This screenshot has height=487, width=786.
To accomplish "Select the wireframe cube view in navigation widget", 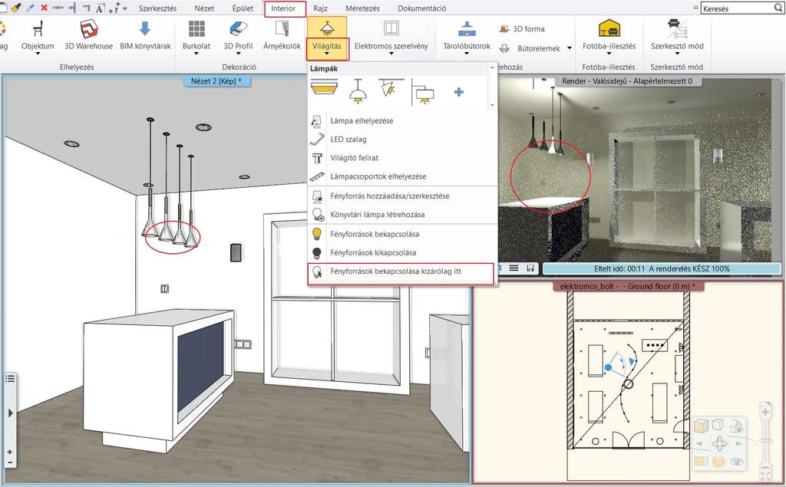I will [718, 426].
